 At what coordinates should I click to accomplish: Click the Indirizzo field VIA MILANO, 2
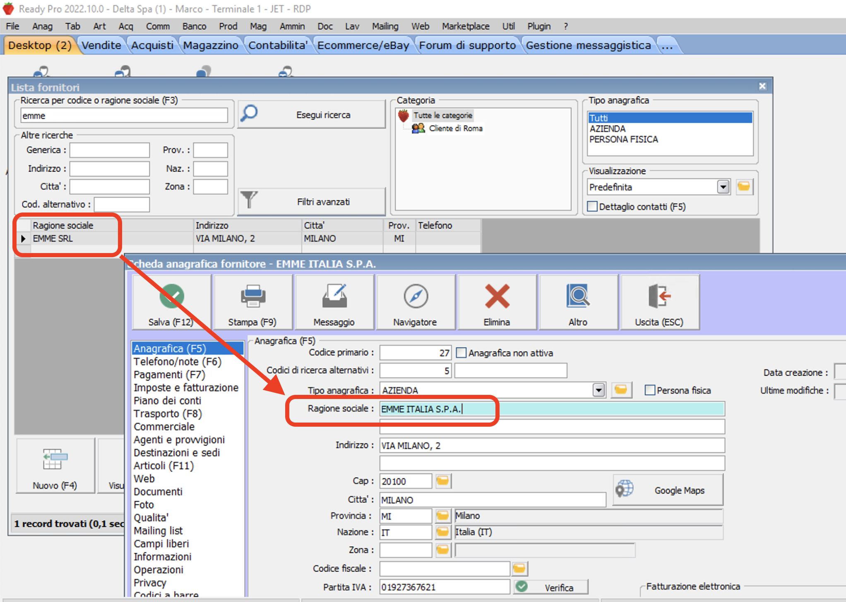[x=552, y=445]
